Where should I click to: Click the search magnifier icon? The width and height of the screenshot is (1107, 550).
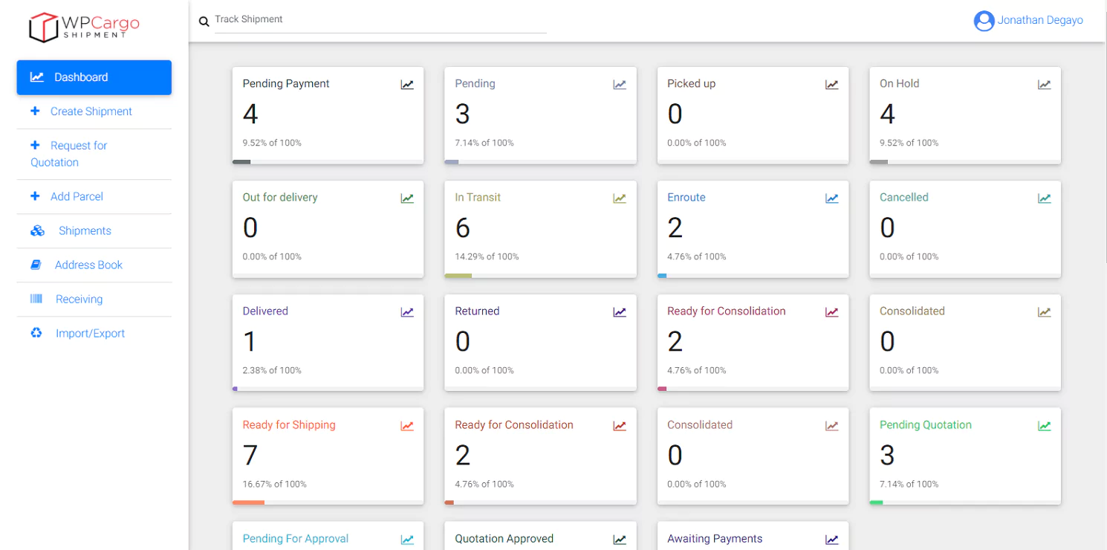(x=204, y=22)
